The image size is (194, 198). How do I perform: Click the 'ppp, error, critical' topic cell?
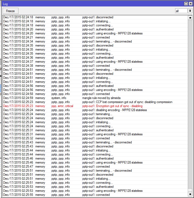62,106
